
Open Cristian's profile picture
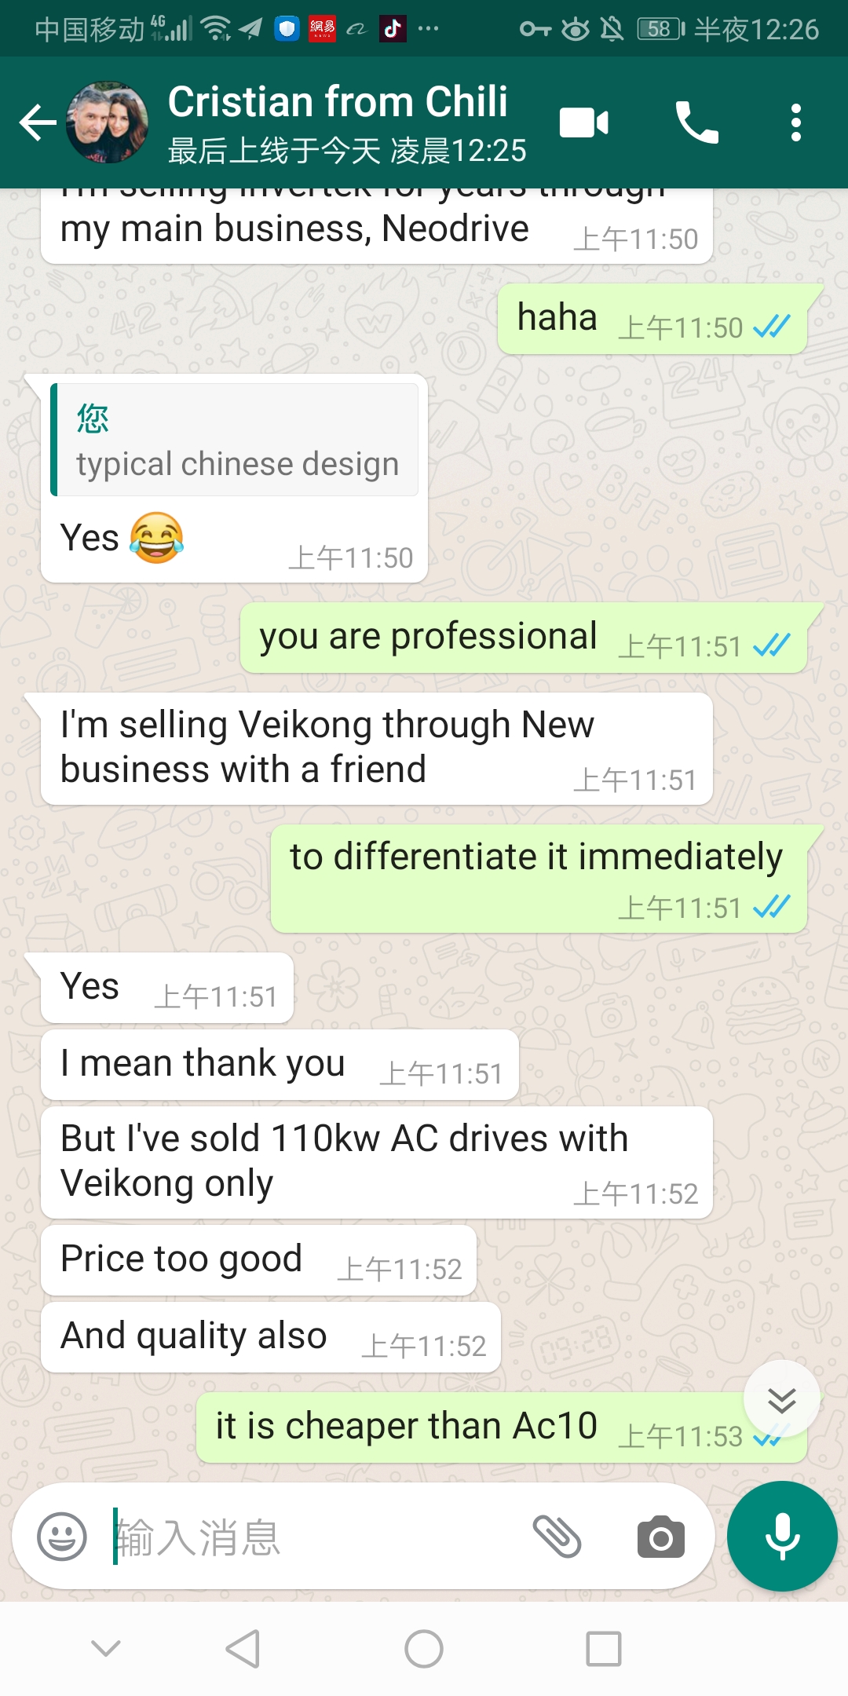point(107,122)
